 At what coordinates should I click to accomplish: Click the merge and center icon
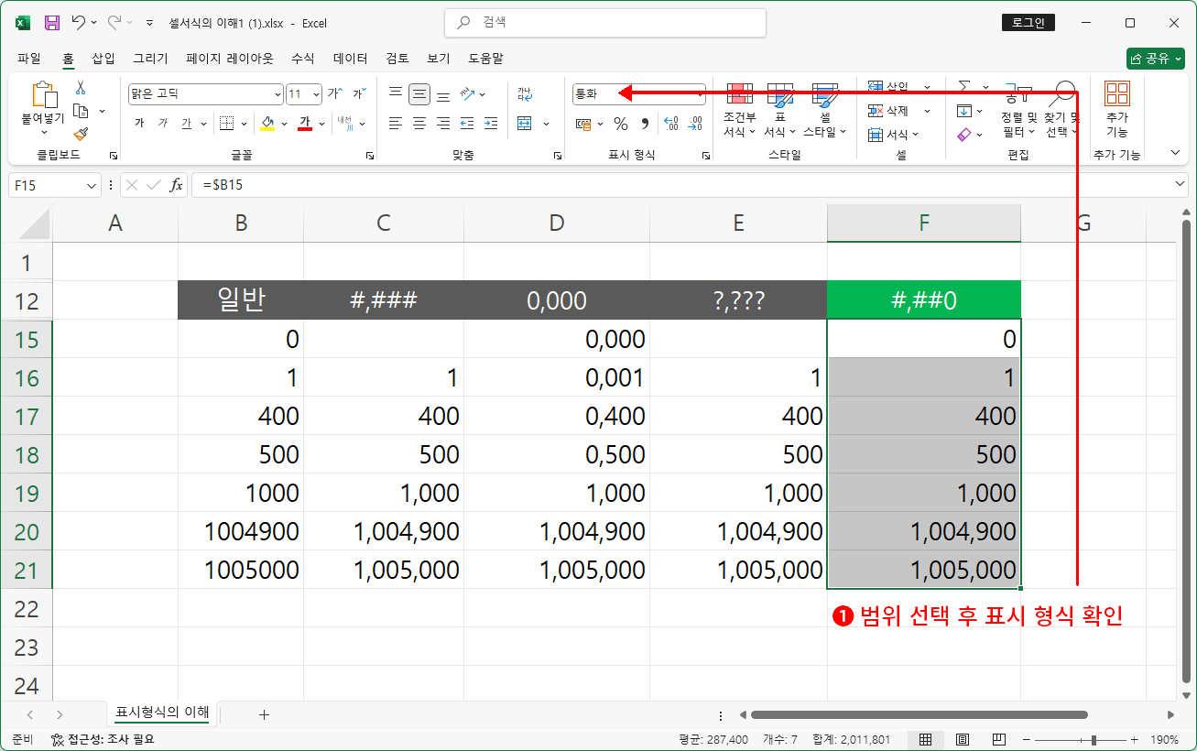[x=525, y=123]
